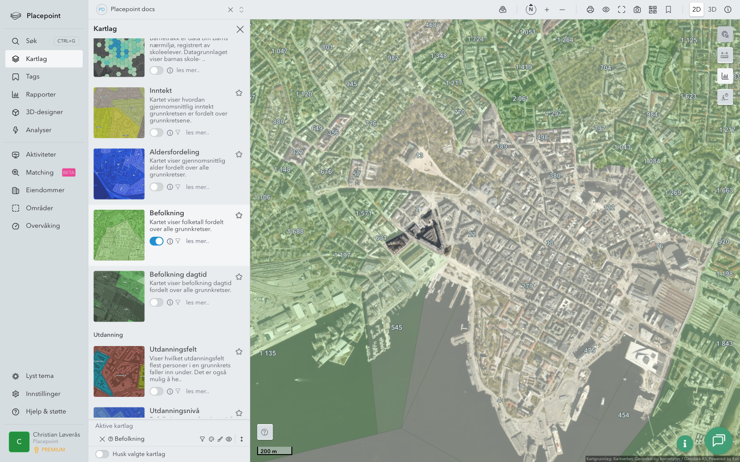This screenshot has width=740, height=462.
Task: Click the Utdanningsfelt layer thumbnail
Action: (119, 371)
